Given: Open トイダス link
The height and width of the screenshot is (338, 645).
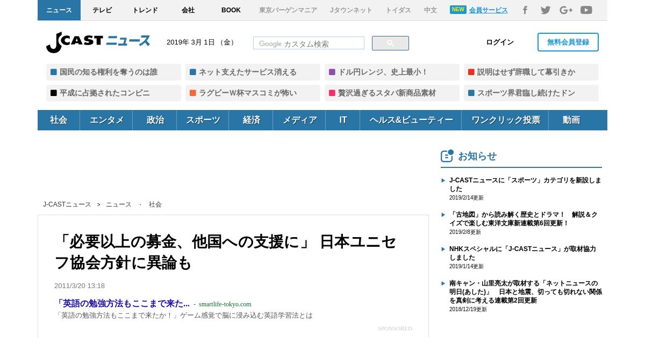Looking at the screenshot, I should coord(398,10).
